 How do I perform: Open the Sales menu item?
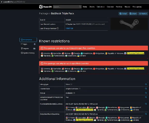[x=85, y=7]
